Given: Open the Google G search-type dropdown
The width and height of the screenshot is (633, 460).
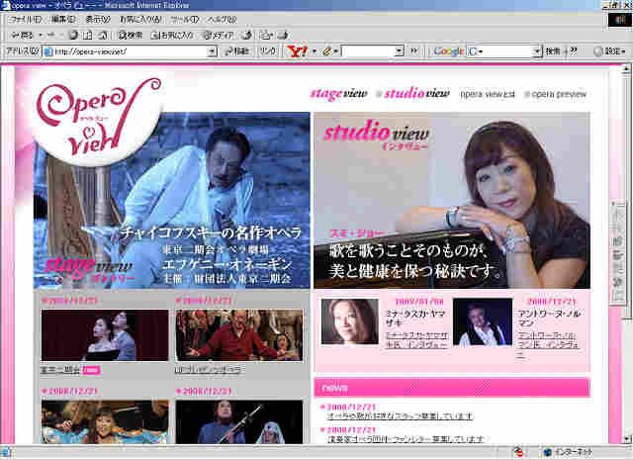Looking at the screenshot, I should 475,51.
